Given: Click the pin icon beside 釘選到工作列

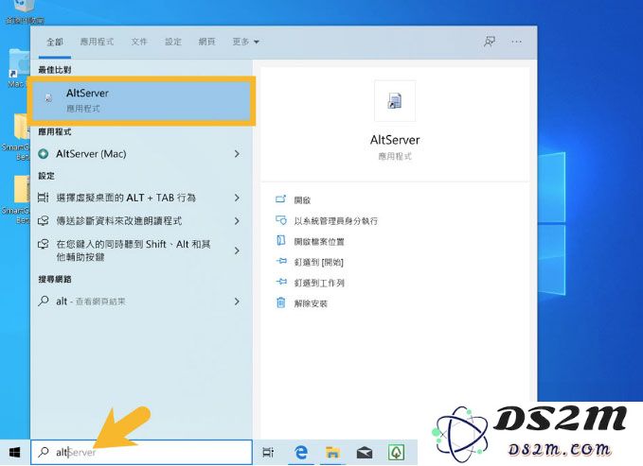Looking at the screenshot, I should [281, 282].
